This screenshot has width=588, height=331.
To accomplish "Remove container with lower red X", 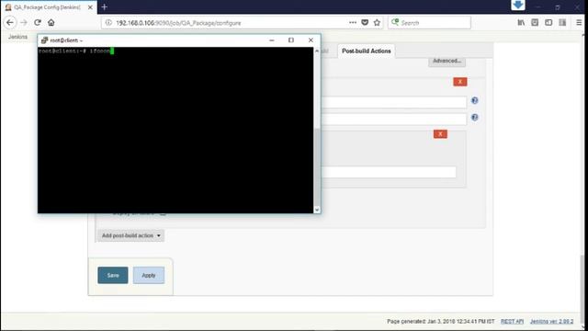I will tap(440, 134).
